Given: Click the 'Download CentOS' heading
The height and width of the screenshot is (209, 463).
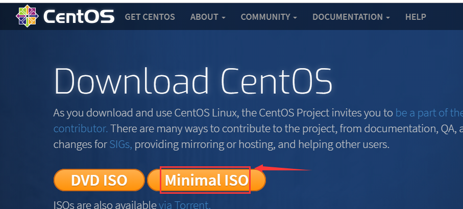Looking at the screenshot, I should (193, 81).
